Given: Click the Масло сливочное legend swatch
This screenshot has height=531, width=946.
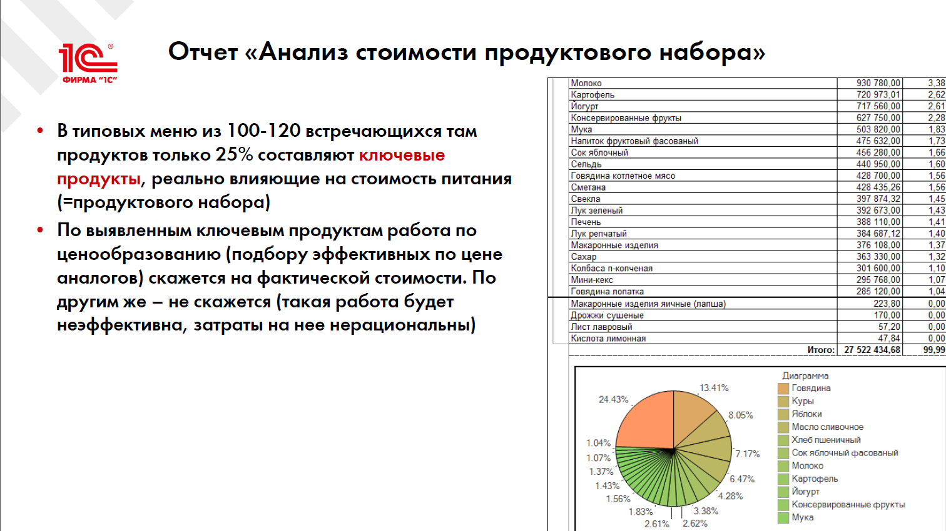Looking at the screenshot, I should click(783, 427).
